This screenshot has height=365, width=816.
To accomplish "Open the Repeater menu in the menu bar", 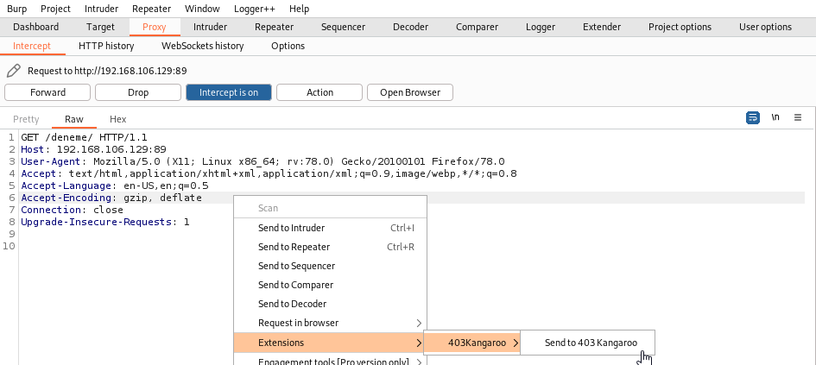I will (x=151, y=9).
